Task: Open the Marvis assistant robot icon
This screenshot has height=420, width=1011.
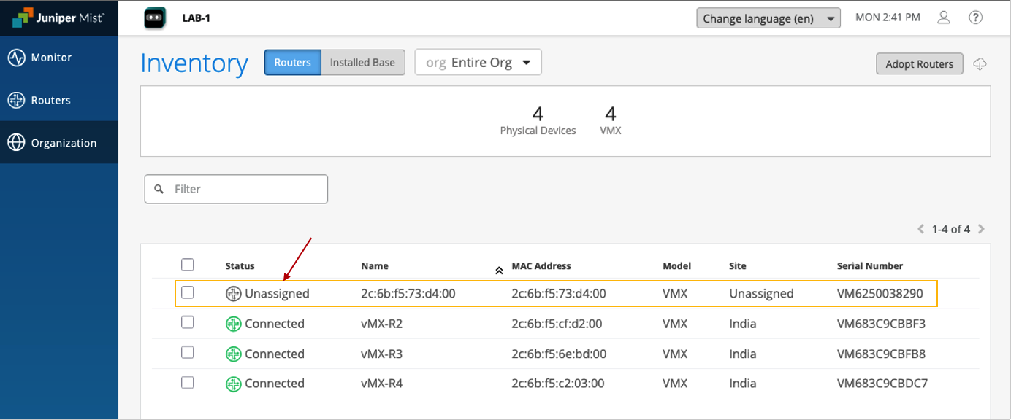Action: pyautogui.click(x=156, y=18)
